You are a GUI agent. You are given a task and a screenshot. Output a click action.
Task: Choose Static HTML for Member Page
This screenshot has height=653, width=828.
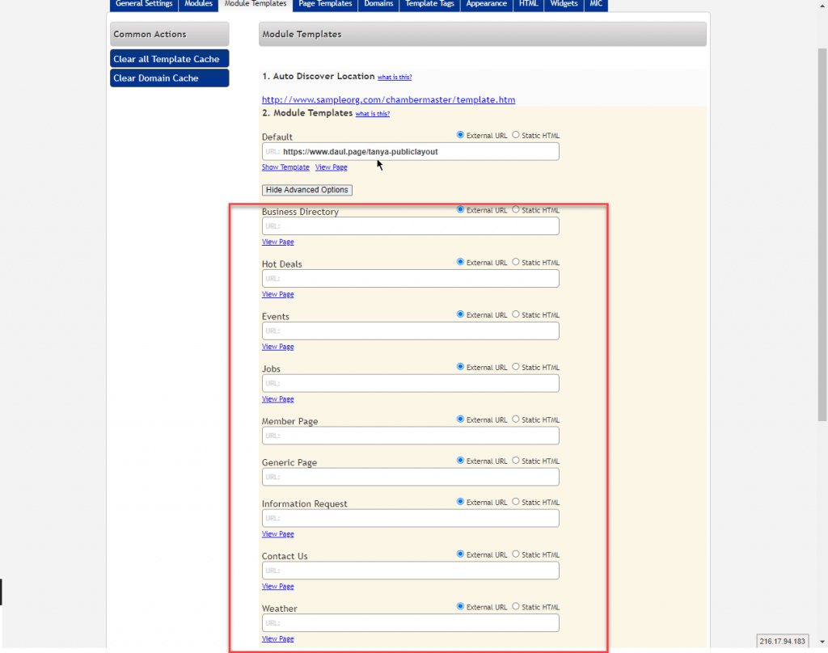[515, 419]
